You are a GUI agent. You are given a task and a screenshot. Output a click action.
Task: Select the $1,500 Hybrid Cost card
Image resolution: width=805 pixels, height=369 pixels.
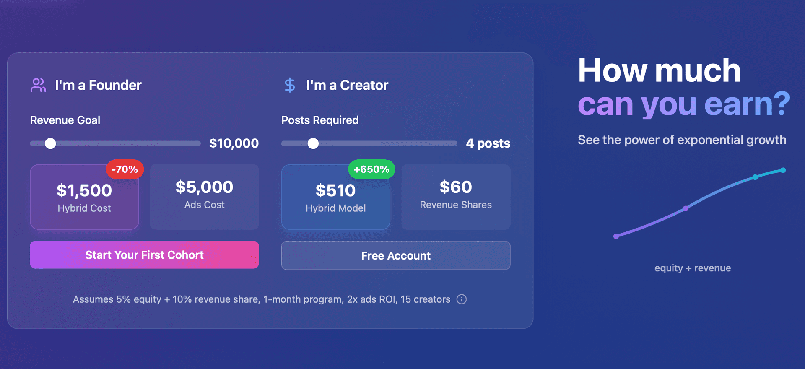click(x=84, y=197)
